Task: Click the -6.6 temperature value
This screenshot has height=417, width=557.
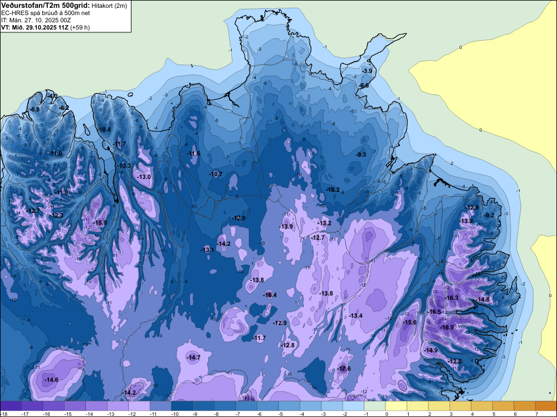Action: click(x=364, y=86)
